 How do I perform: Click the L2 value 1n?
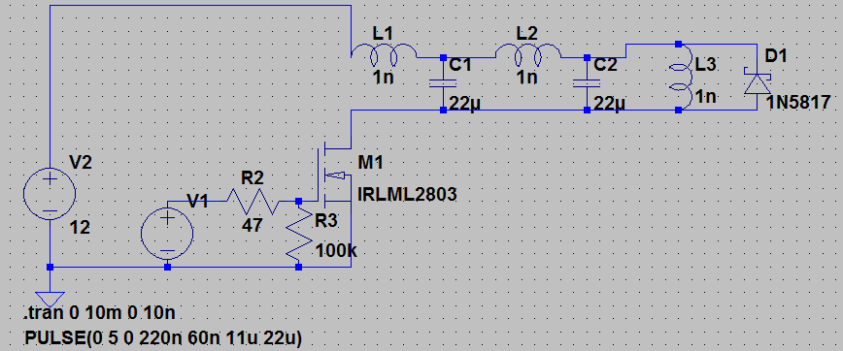point(526,78)
